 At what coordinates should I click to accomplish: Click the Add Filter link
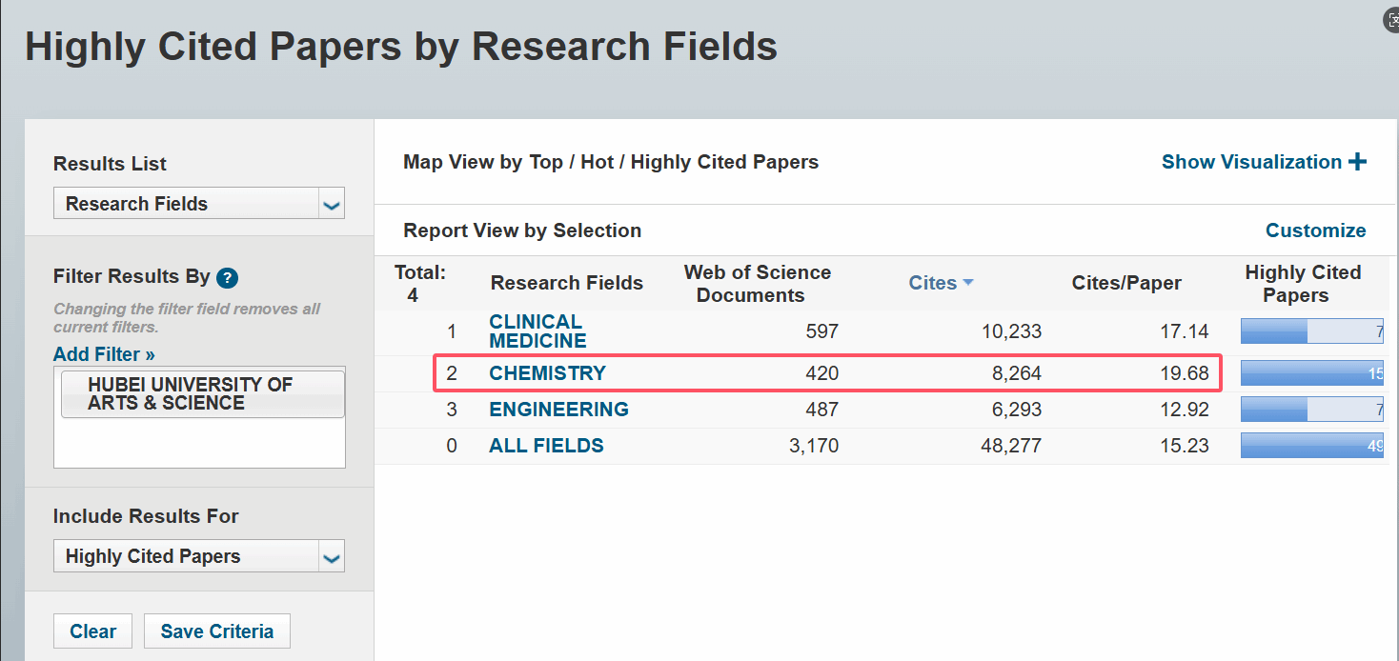click(x=104, y=354)
